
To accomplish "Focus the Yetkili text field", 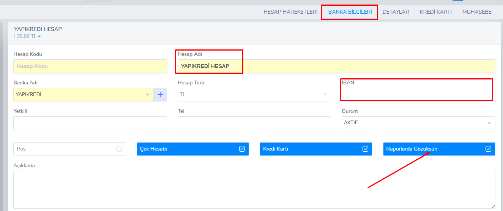I will pos(90,123).
